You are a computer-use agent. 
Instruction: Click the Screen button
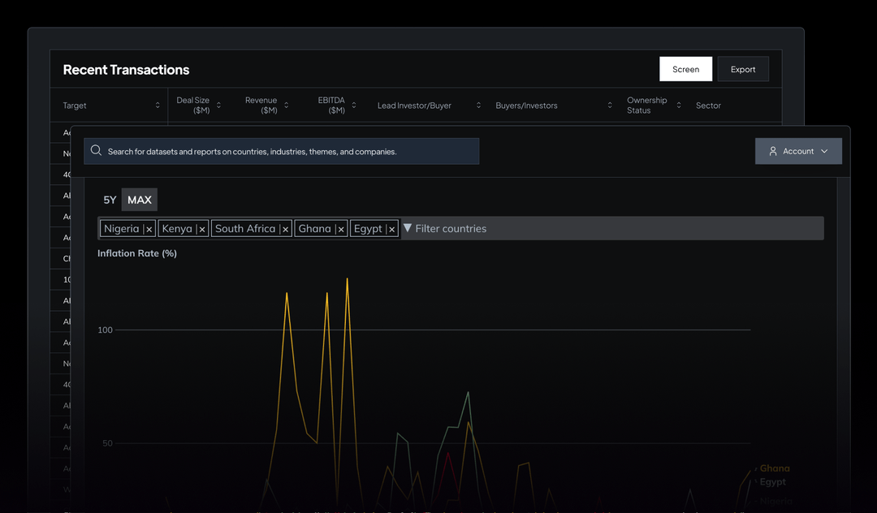[x=685, y=69]
